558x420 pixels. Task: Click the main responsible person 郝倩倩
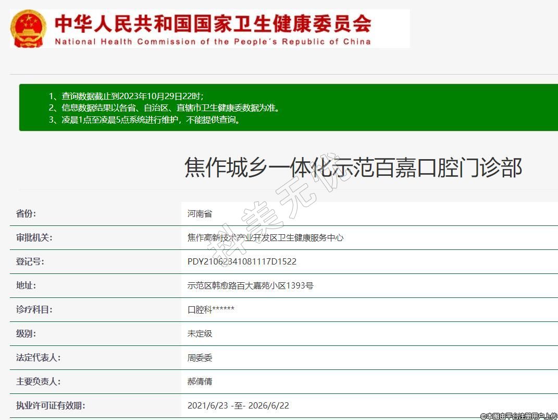(x=200, y=381)
